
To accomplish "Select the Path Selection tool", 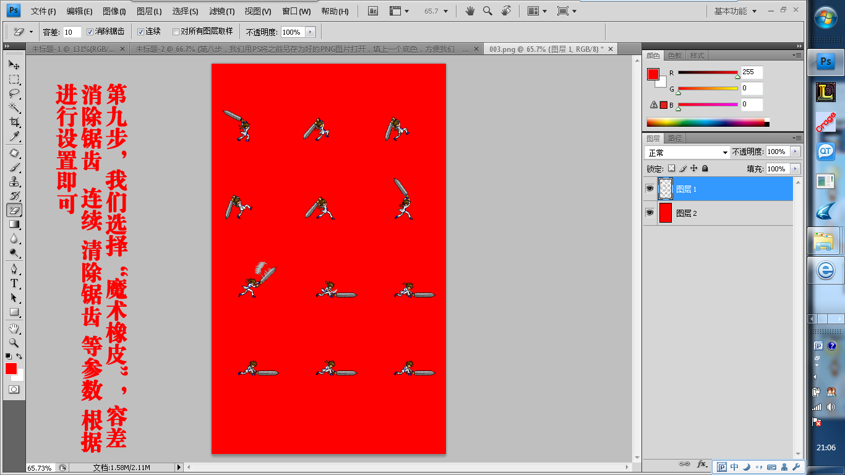I will click(14, 297).
